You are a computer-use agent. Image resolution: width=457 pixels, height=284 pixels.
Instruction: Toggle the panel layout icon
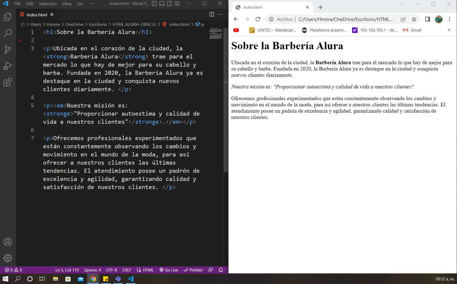pyautogui.click(x=162, y=4)
